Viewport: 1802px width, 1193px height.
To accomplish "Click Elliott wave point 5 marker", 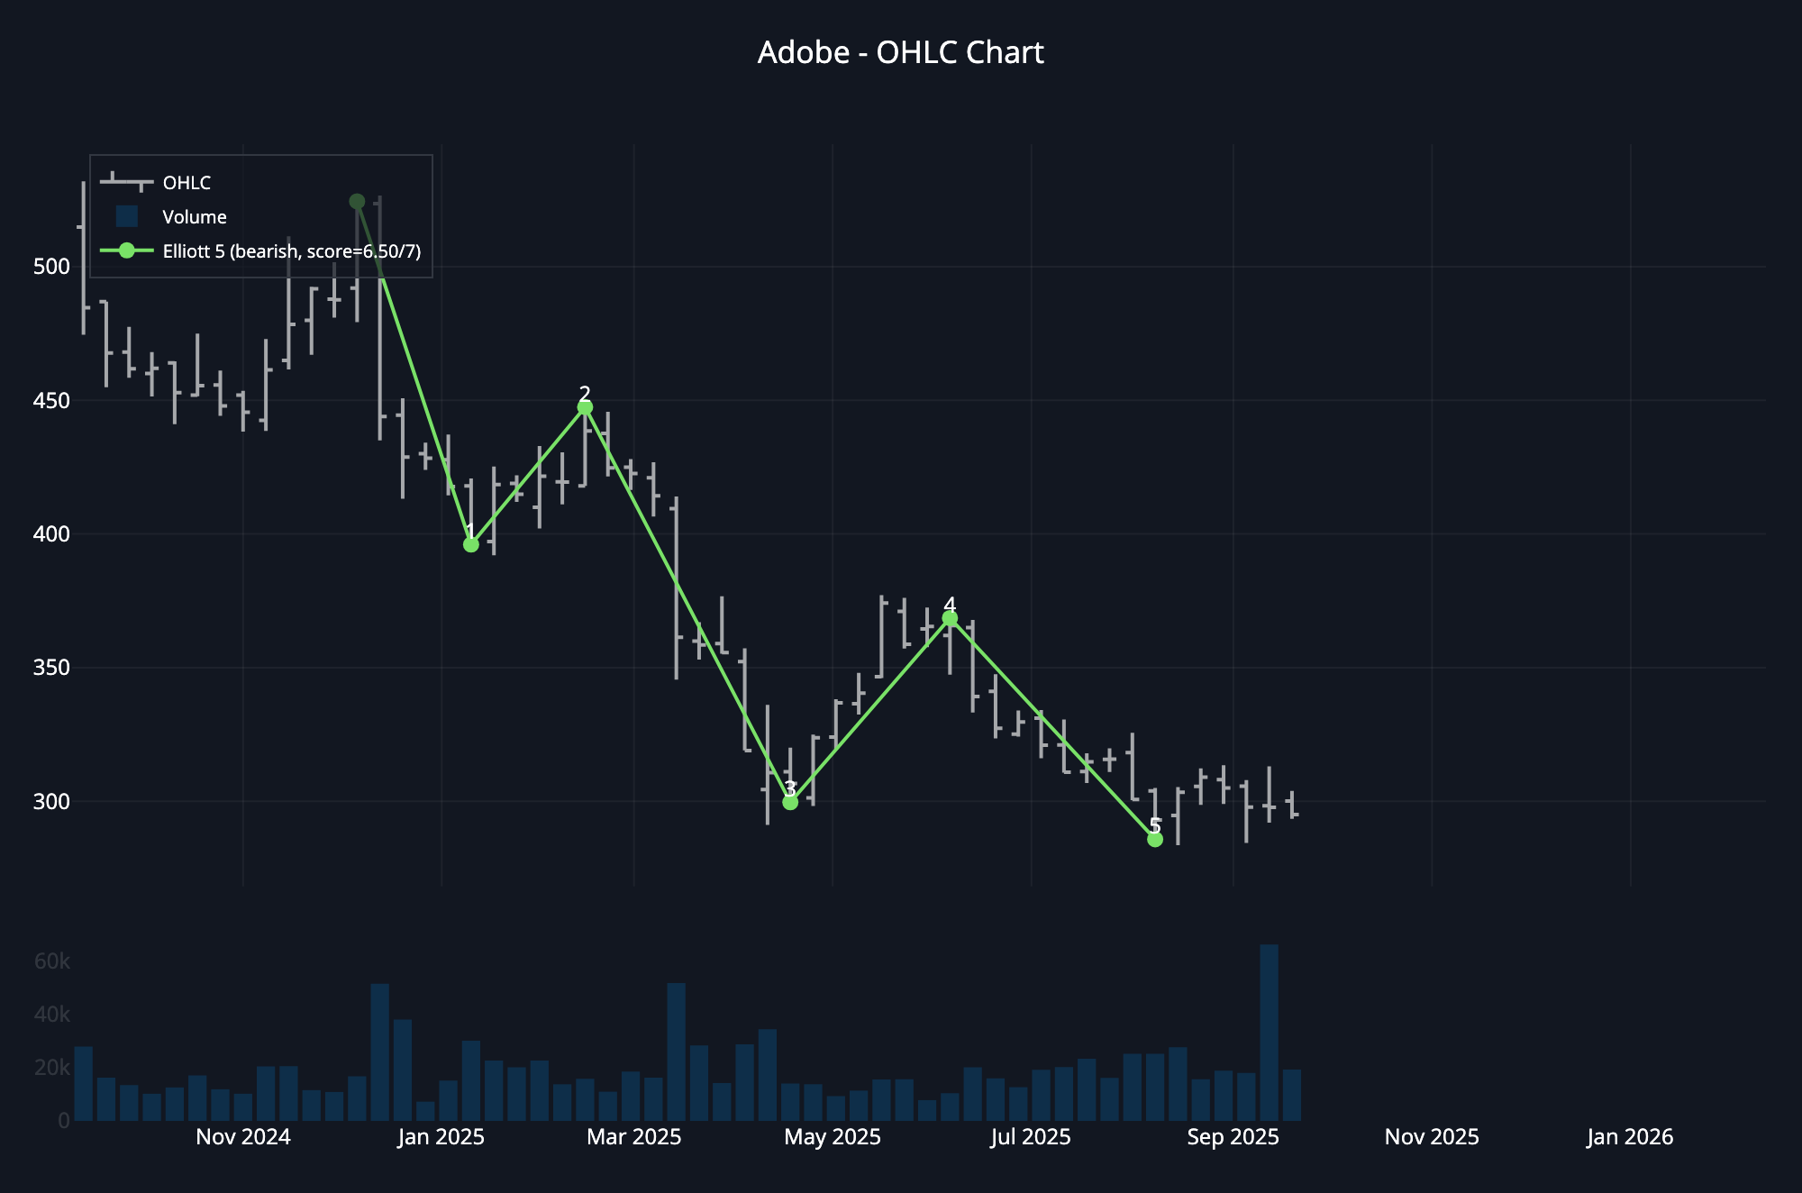I will point(1155,839).
